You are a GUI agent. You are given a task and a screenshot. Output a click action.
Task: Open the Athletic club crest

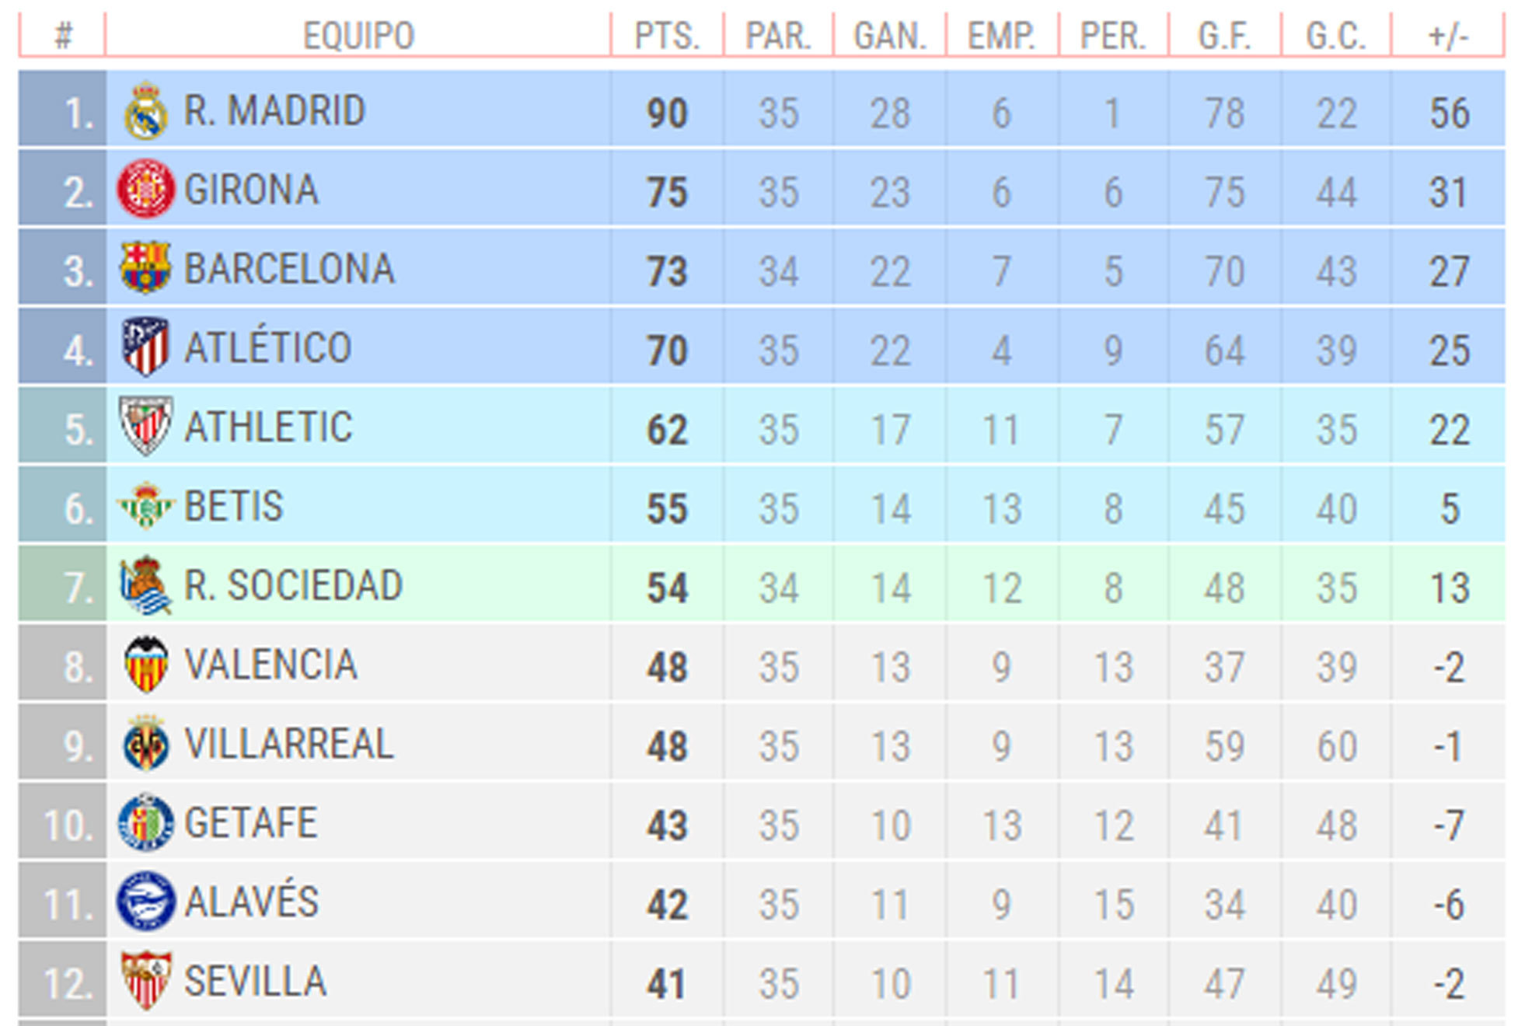point(145,426)
